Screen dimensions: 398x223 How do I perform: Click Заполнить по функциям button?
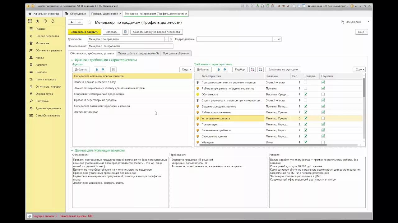[x=283, y=69]
